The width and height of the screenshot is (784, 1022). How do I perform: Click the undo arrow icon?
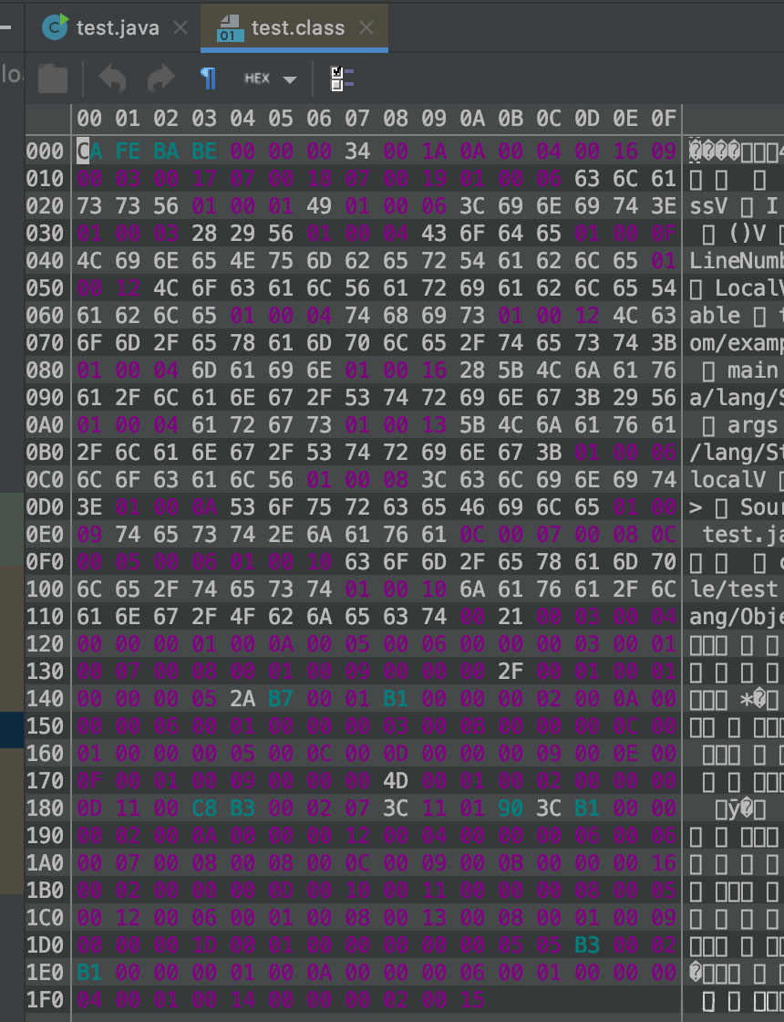[112, 79]
